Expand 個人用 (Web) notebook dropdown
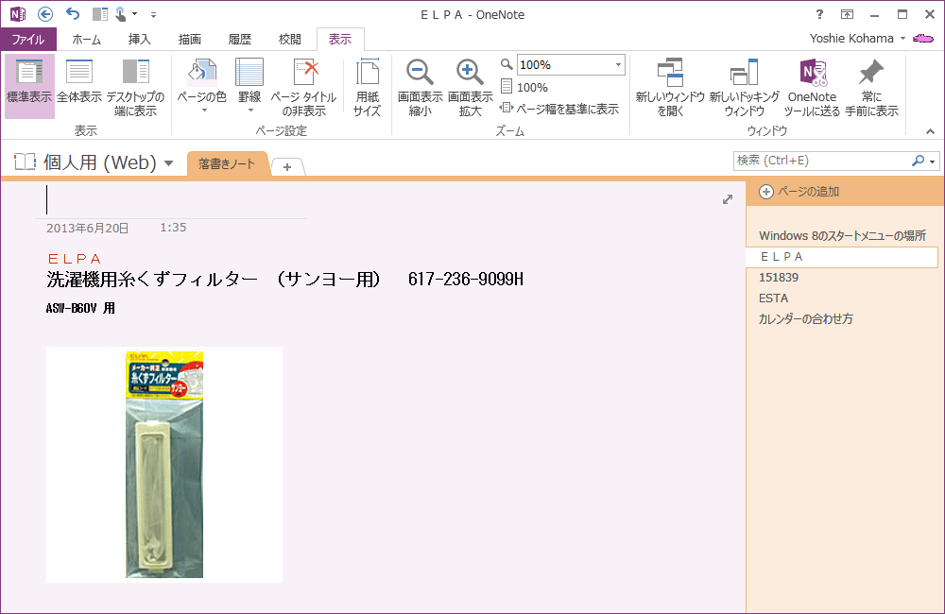 169,163
